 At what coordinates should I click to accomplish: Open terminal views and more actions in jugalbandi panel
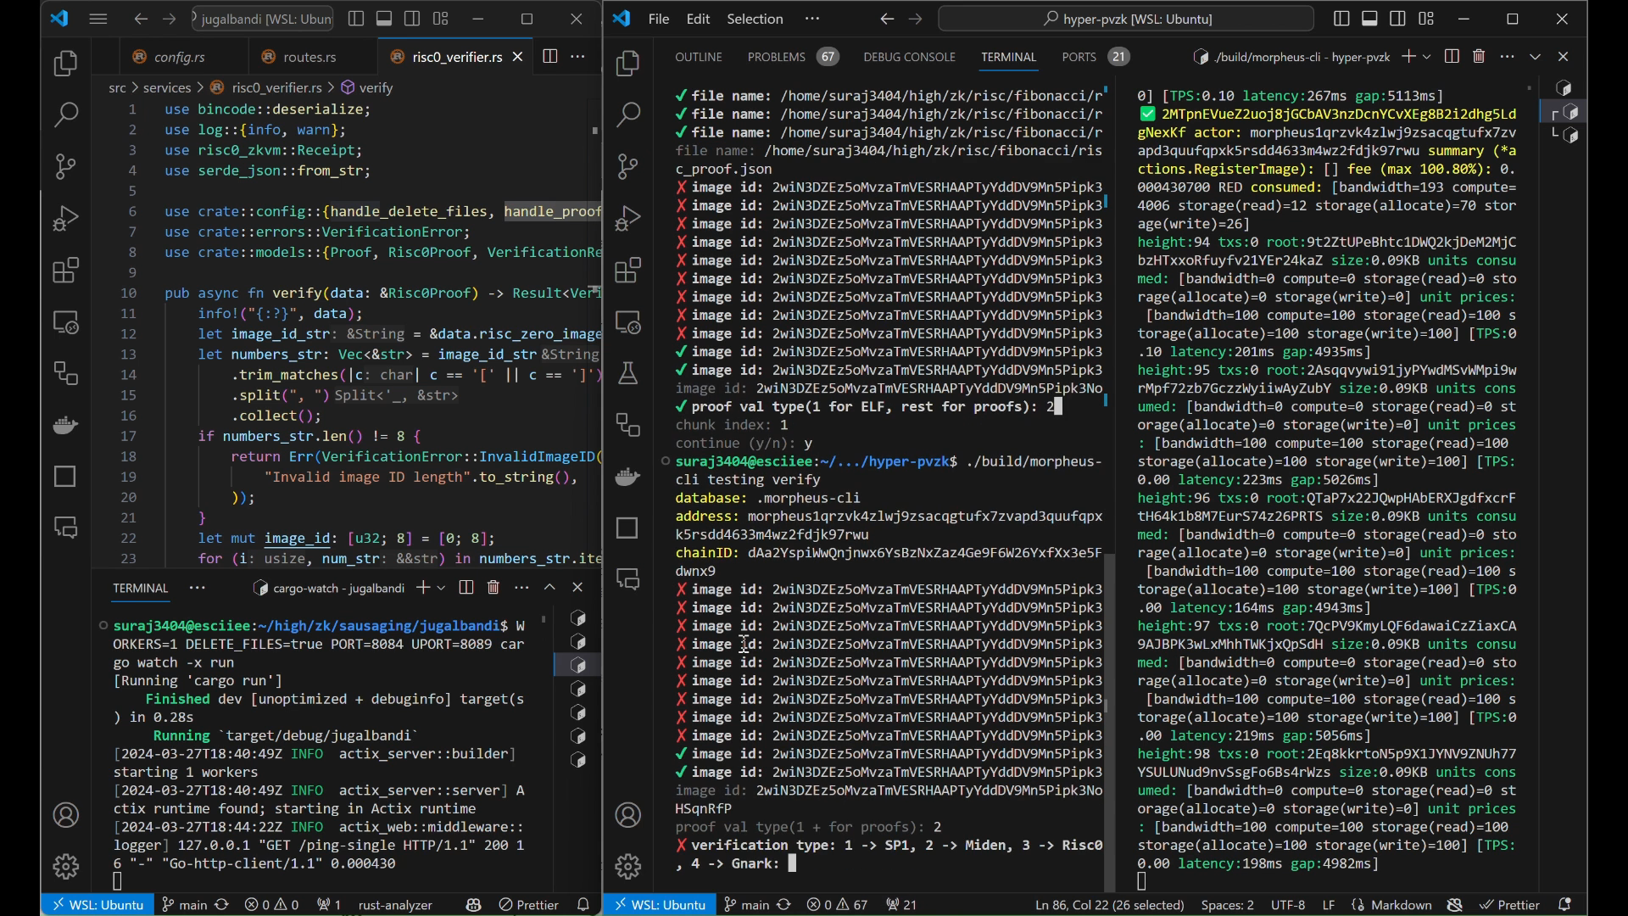click(x=521, y=587)
